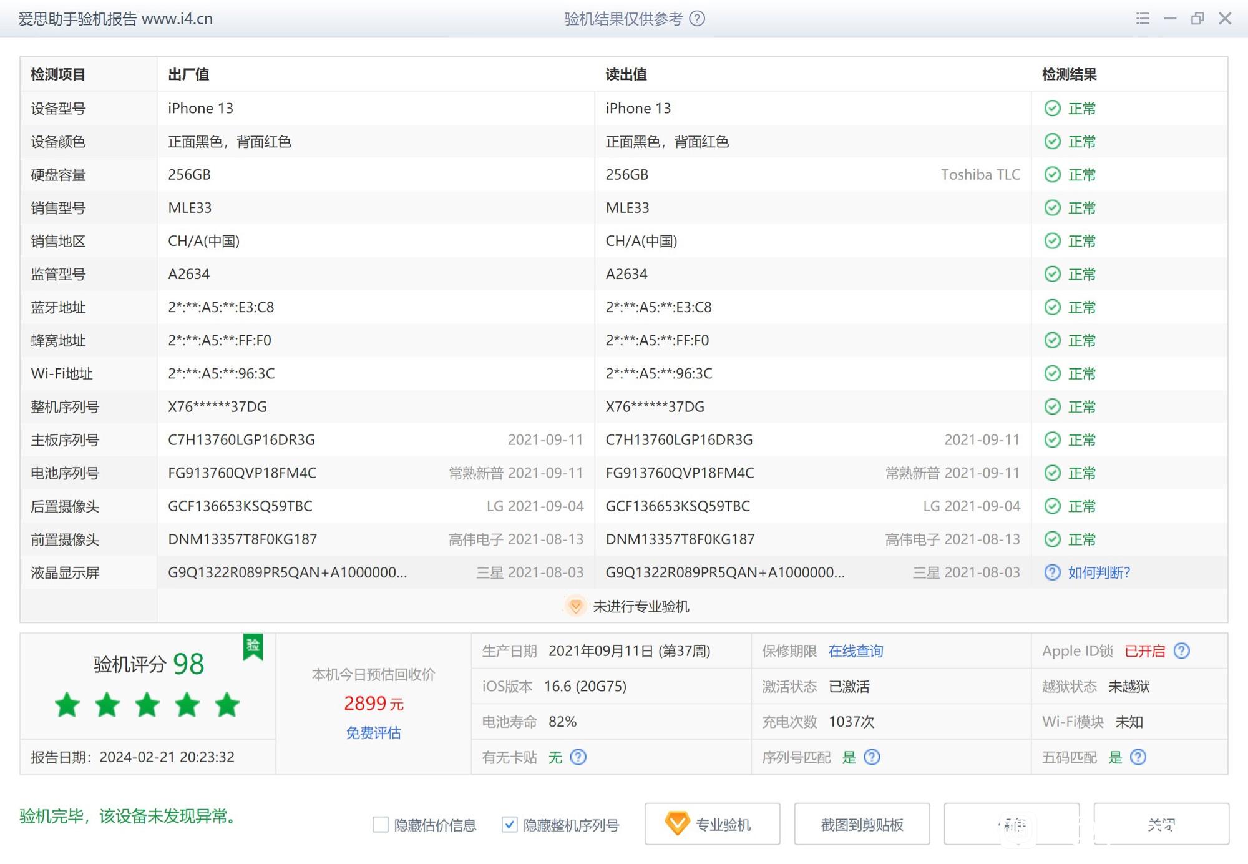Select the read FG913760QVP18FM4C battery serial

point(680,473)
